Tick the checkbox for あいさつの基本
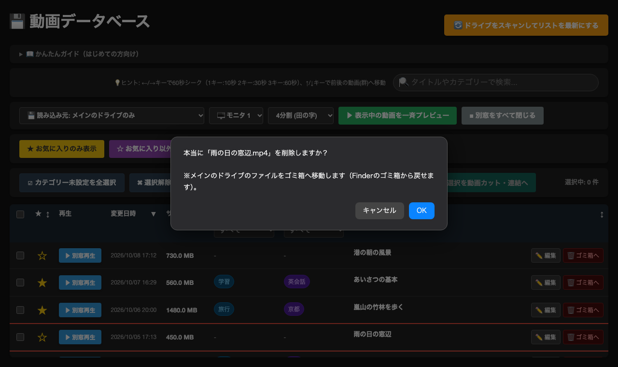Screen dimensions: 618x367 coord(20,282)
